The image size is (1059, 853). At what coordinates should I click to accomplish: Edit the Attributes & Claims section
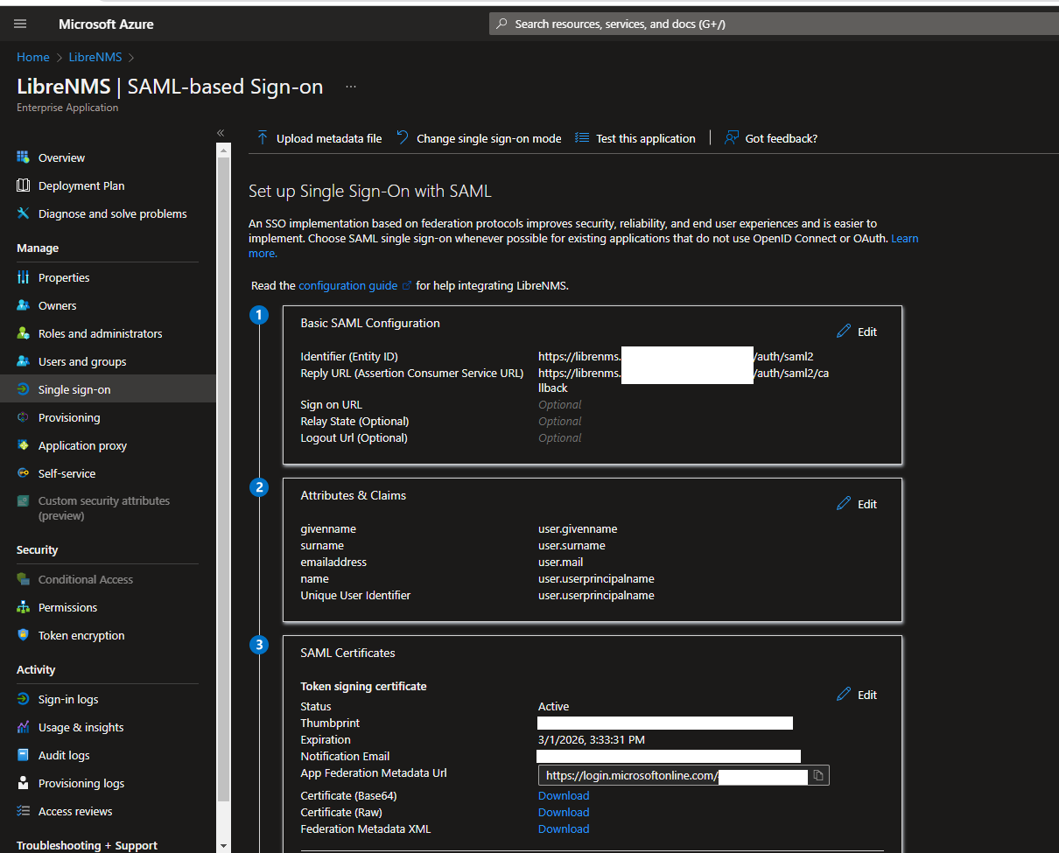[857, 504]
